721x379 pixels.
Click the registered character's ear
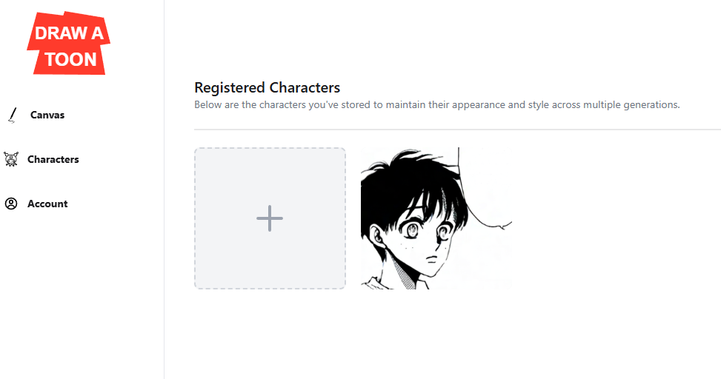pyautogui.click(x=377, y=236)
